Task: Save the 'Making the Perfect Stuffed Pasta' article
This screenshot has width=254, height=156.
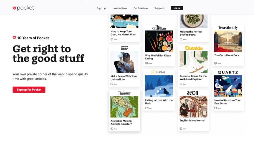Action: [183, 39]
